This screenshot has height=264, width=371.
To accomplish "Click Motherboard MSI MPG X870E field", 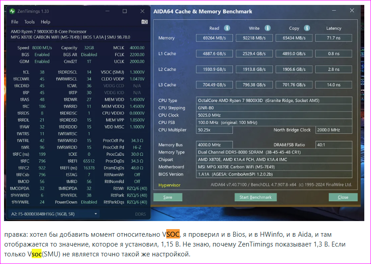I will (x=274, y=167).
